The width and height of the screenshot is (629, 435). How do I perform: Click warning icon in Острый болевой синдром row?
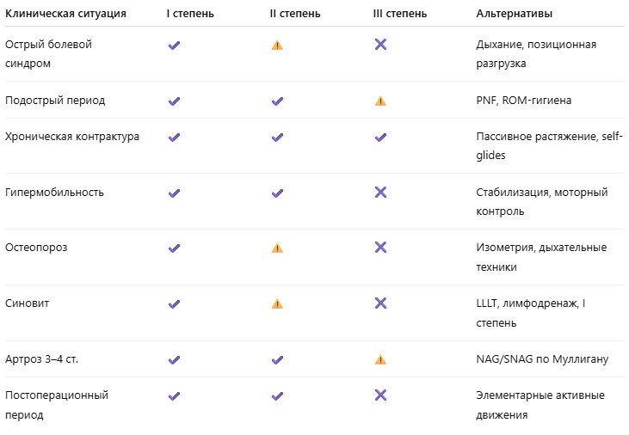[x=277, y=45]
